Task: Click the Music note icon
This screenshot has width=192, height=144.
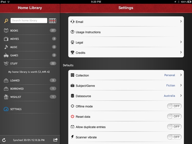Action: coord(6,47)
